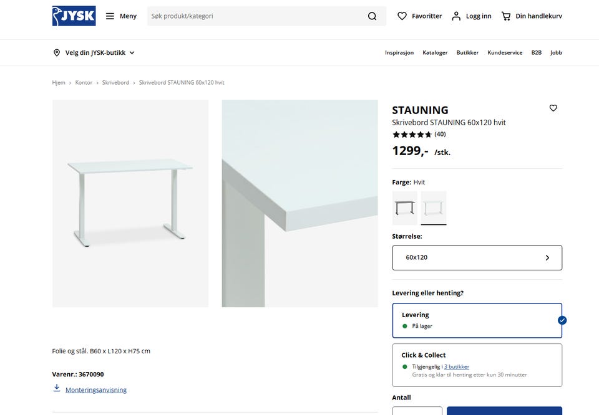This screenshot has width=599, height=415.
Task: Expand the Velg din JYSK-butikk dropdown
Action: click(94, 52)
